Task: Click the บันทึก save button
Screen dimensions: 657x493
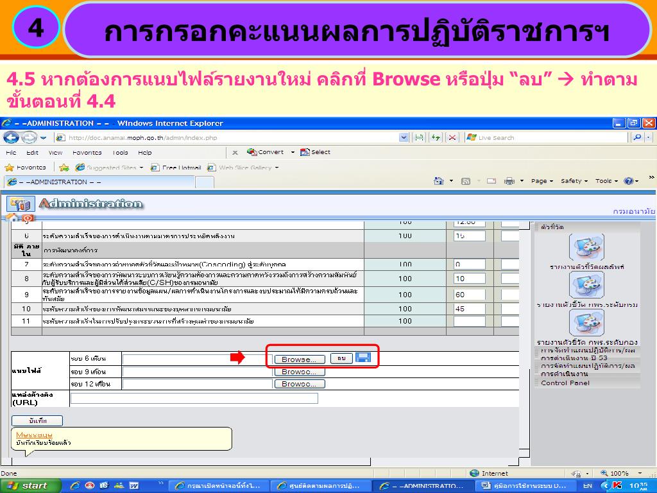Action: click(37, 420)
